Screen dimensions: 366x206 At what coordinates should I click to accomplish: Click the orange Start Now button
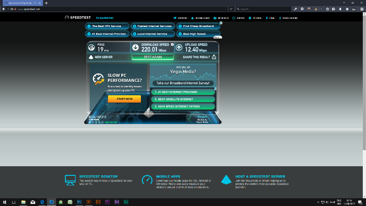tap(124, 99)
